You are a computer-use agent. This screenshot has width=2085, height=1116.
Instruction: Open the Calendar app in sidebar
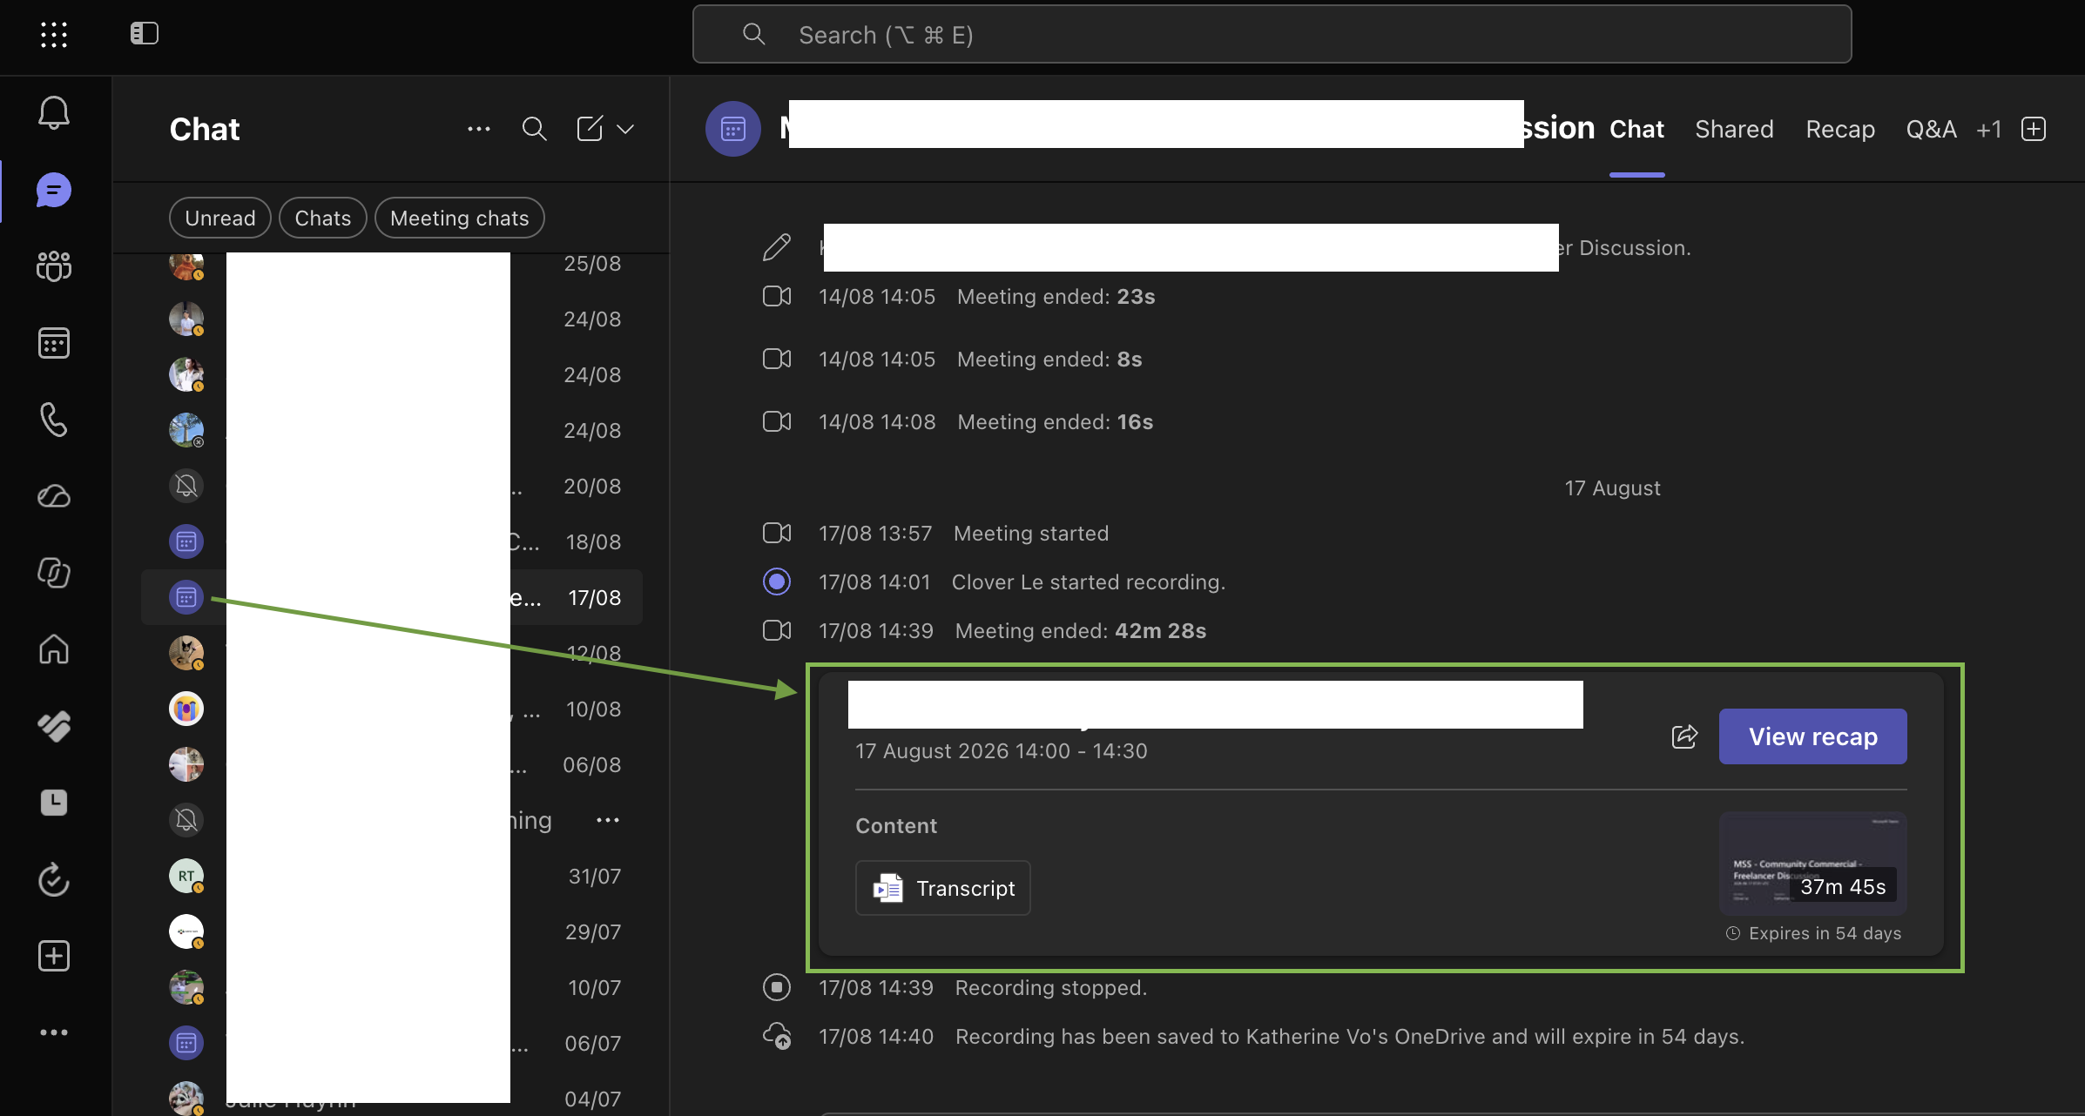54,343
